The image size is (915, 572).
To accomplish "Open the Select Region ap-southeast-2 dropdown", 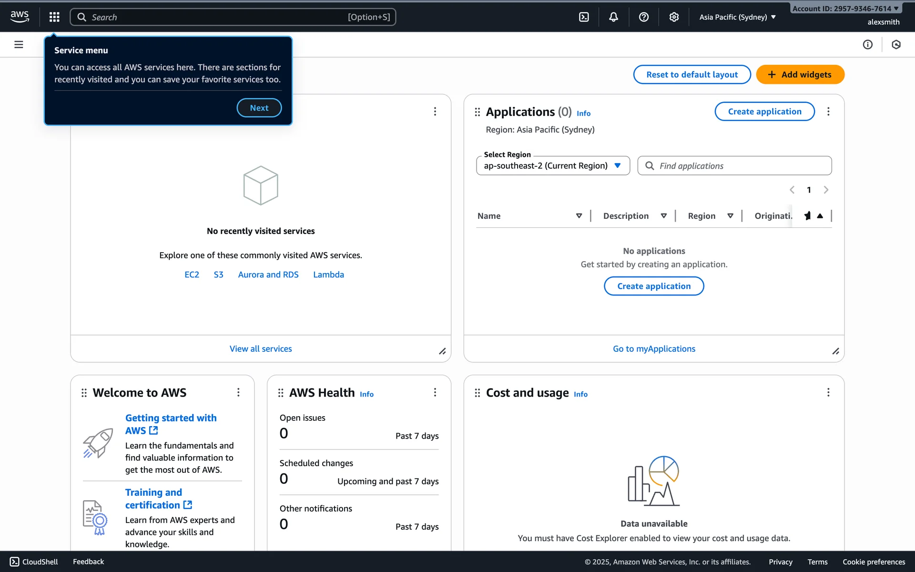I will coord(553,166).
